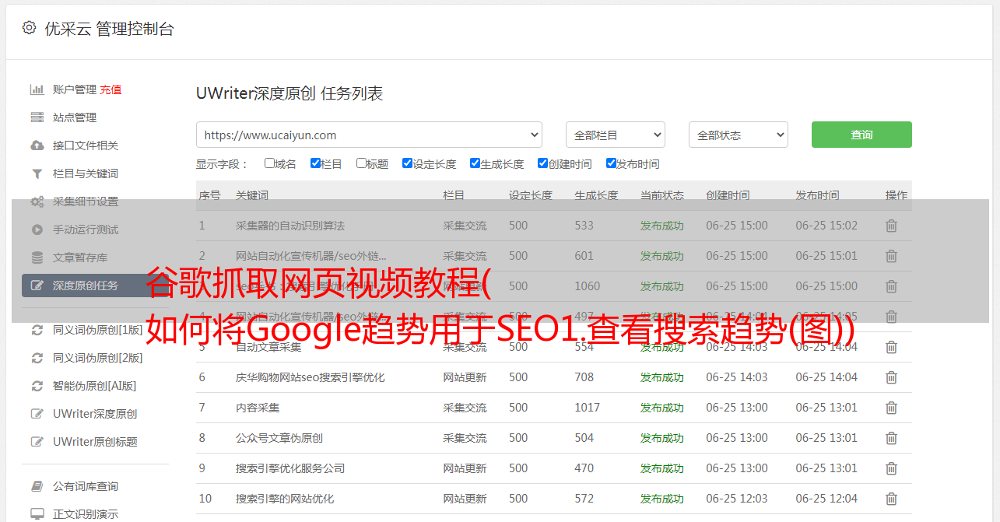
Task: Click the funnel icon for 栏目与关键词
Action: click(37, 173)
